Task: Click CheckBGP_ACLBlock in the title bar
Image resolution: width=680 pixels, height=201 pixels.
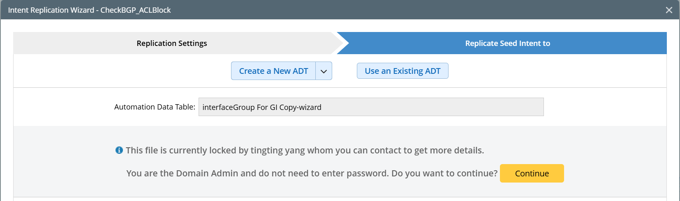Action: pos(136,10)
